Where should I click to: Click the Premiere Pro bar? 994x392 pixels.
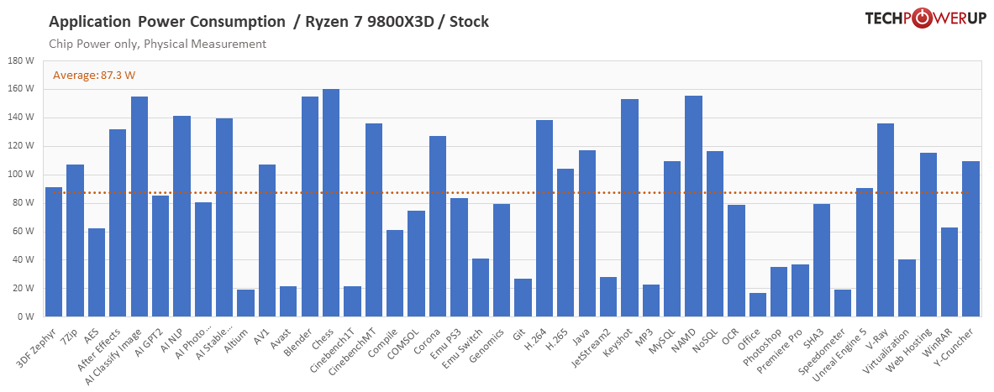coord(802,290)
